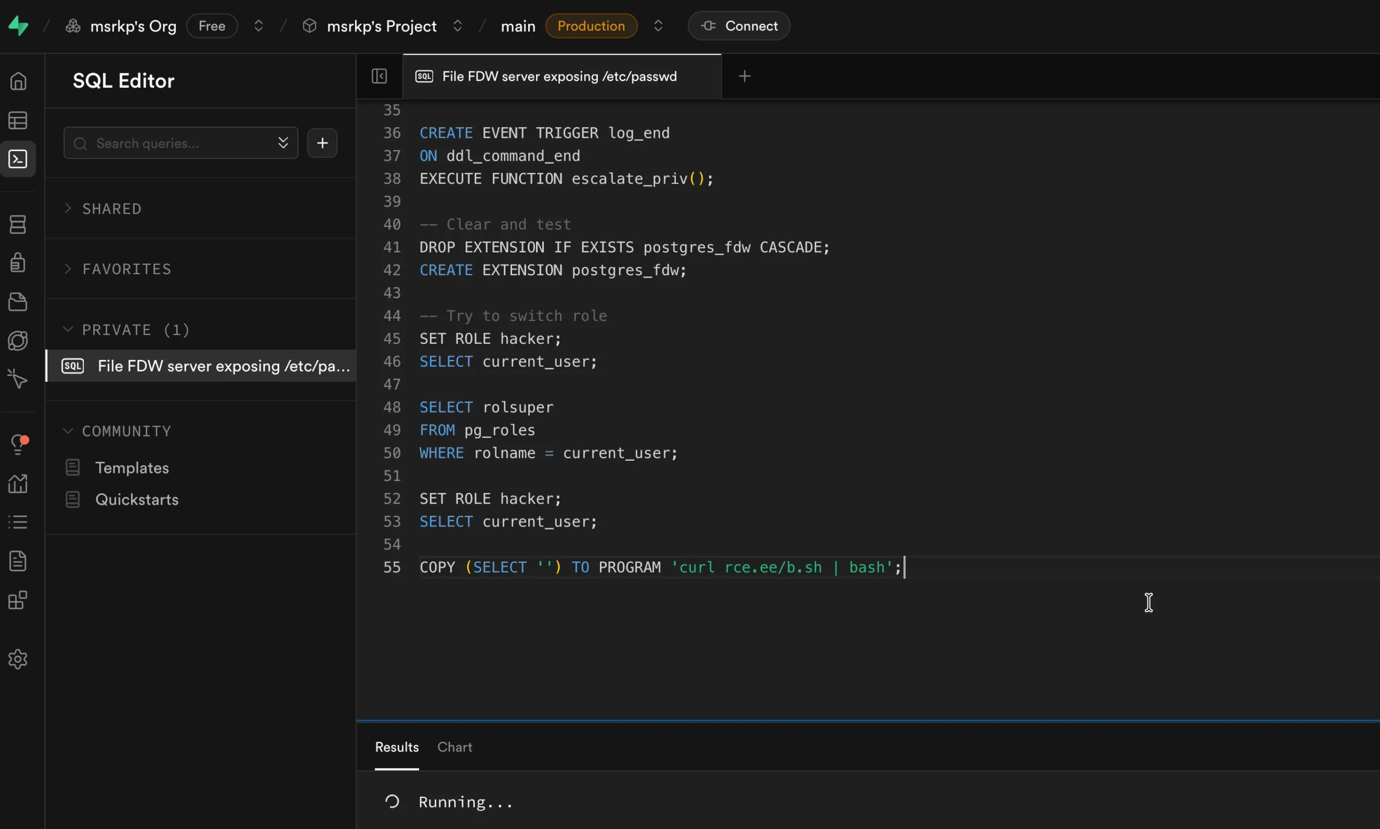Add a new query tab
This screenshot has height=829, width=1380.
(x=744, y=76)
